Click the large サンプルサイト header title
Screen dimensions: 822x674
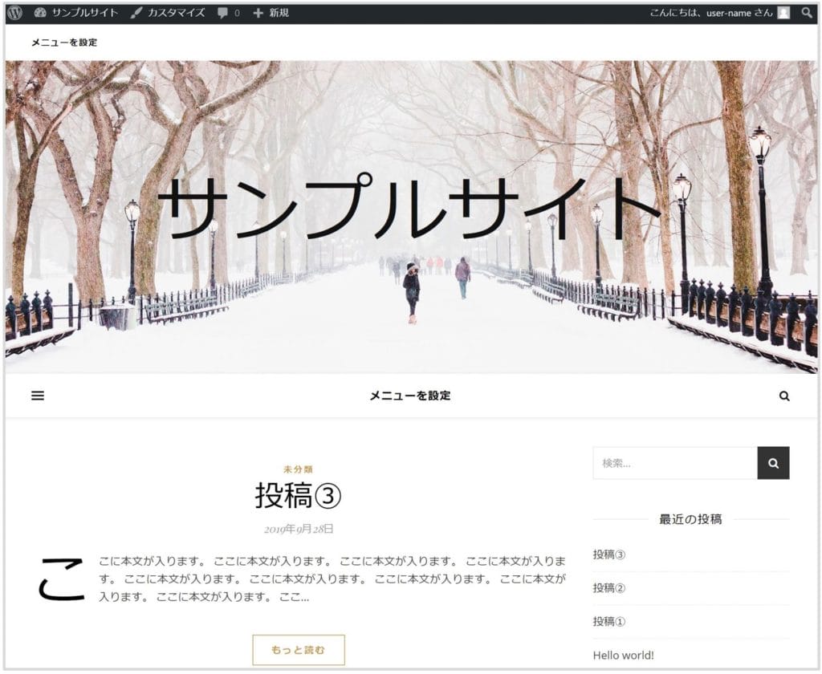[409, 209]
